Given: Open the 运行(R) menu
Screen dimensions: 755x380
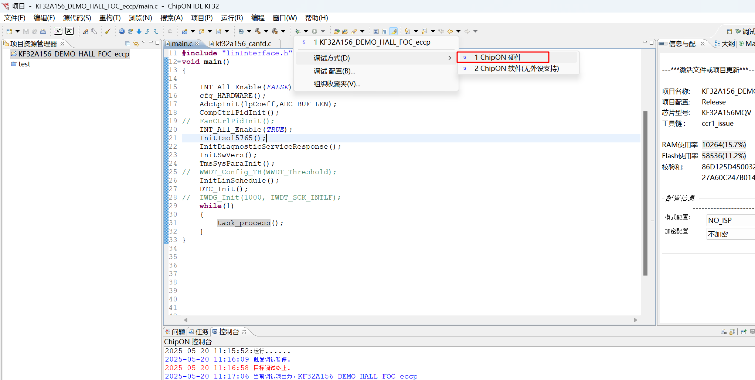Looking at the screenshot, I should (232, 18).
